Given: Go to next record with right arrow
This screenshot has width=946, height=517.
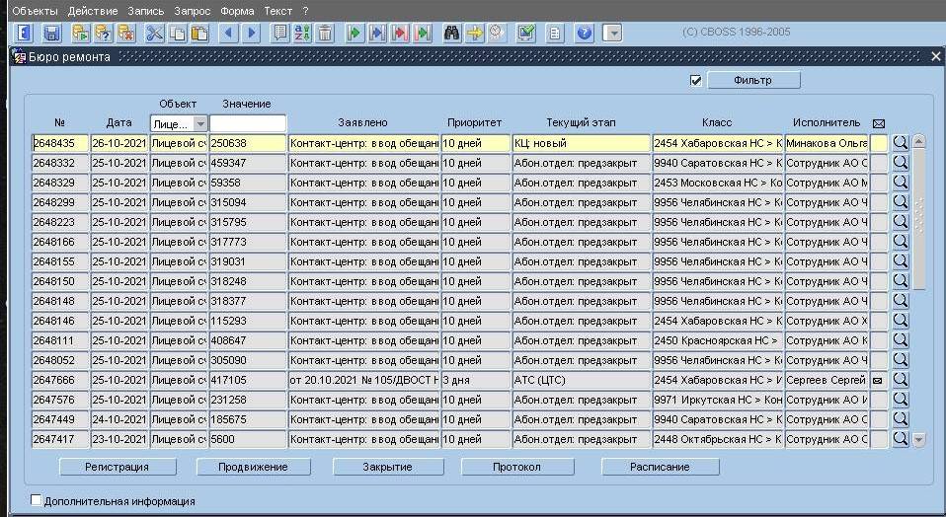Looking at the screenshot, I should point(252,33).
